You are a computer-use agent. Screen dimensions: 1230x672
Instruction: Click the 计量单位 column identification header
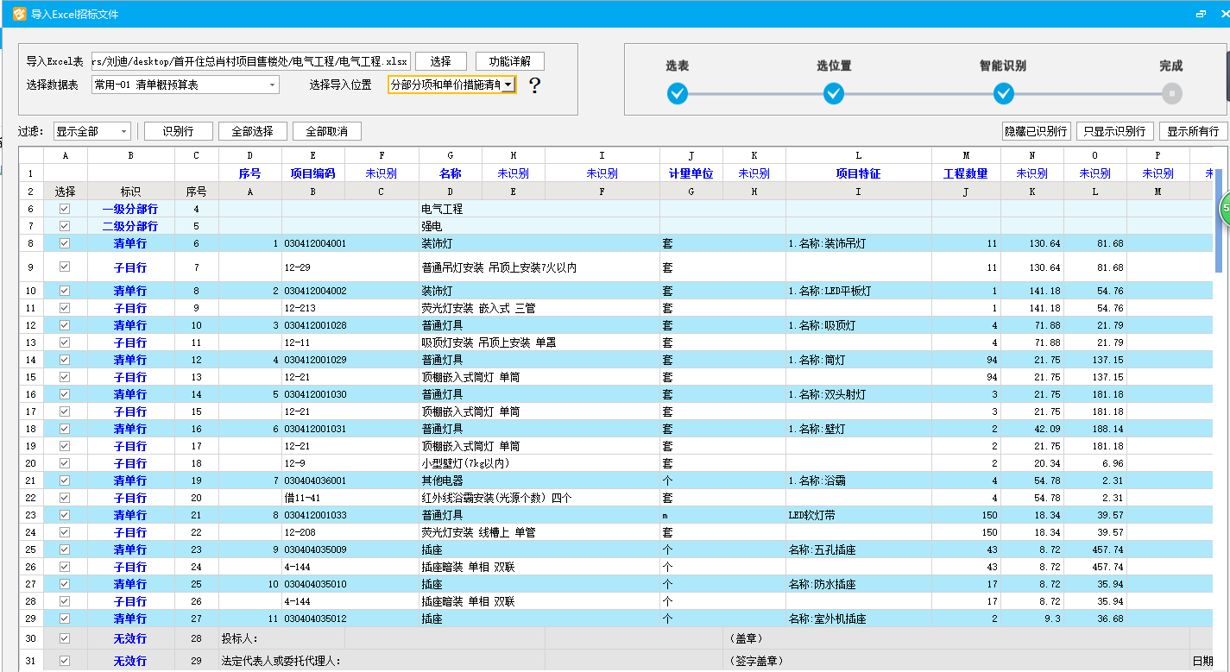[x=691, y=173]
